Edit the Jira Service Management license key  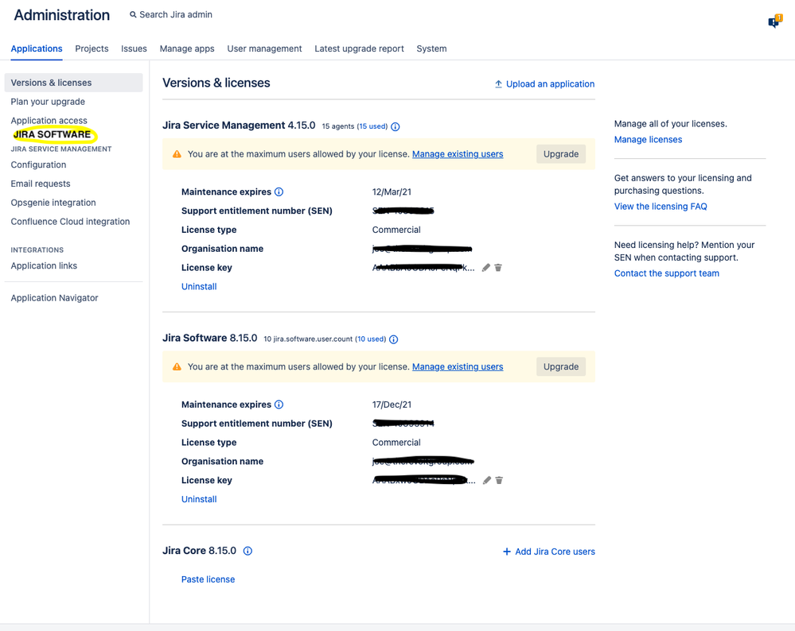coord(486,267)
